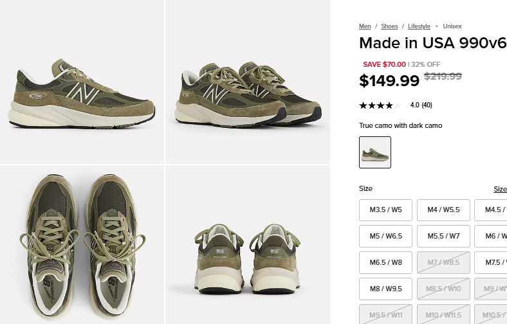Open the rear heel view product image
This screenshot has height=324, width=507.
pyautogui.click(x=248, y=245)
